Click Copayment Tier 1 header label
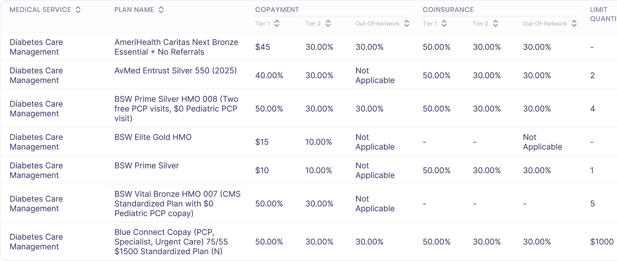 [262, 24]
